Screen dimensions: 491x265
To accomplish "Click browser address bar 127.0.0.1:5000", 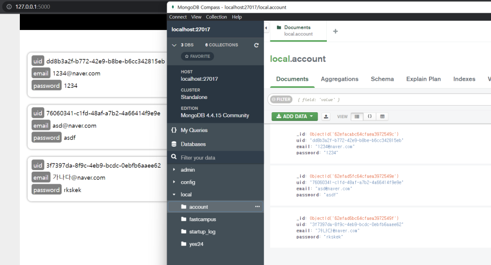I will pos(33,7).
